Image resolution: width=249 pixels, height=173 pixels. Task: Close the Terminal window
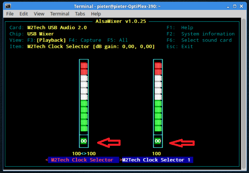[241, 6]
